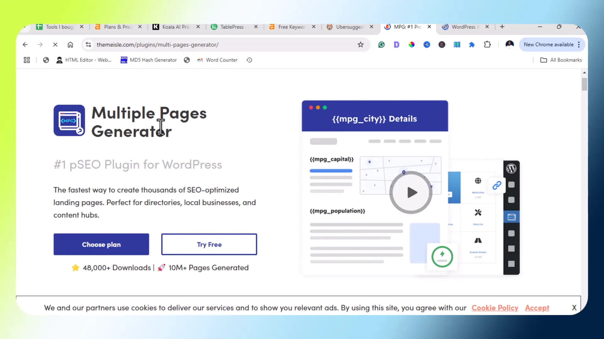Open the Cookie Policy link
Viewport: 604px width, 339px height.
pyautogui.click(x=495, y=308)
